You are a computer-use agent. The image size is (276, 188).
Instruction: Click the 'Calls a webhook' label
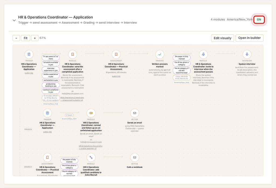[135, 167]
